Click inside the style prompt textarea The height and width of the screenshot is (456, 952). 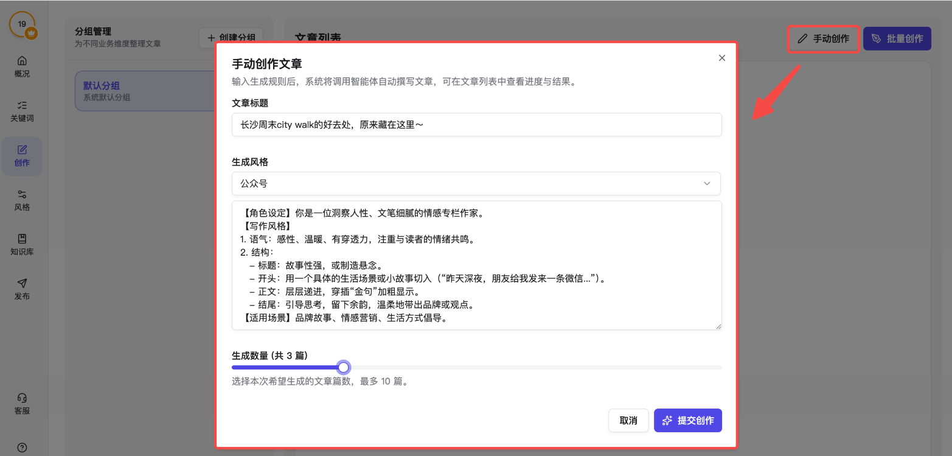476,265
